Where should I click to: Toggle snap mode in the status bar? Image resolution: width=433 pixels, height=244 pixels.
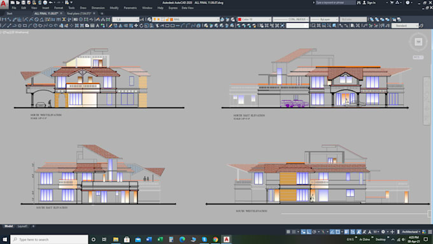[294, 232]
